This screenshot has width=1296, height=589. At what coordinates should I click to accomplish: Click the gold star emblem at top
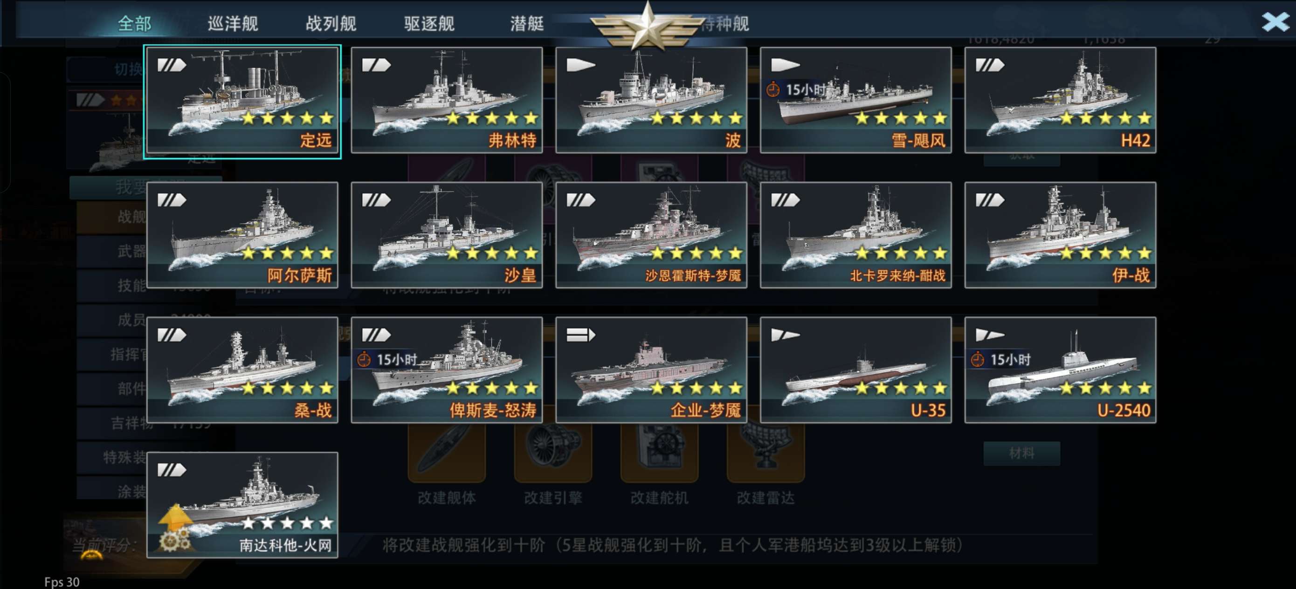(648, 25)
